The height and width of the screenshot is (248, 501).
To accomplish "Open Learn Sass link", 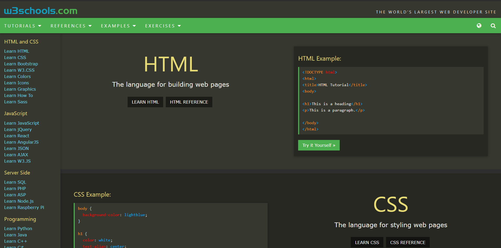I will coord(16,102).
